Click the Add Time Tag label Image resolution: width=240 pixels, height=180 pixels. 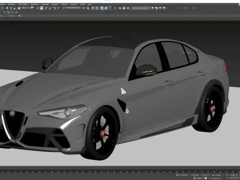tap(216, 178)
